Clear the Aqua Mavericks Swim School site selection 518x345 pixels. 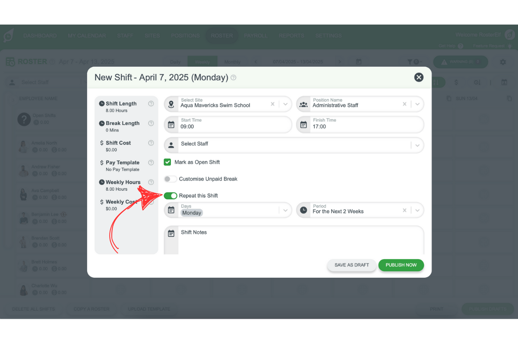(272, 104)
